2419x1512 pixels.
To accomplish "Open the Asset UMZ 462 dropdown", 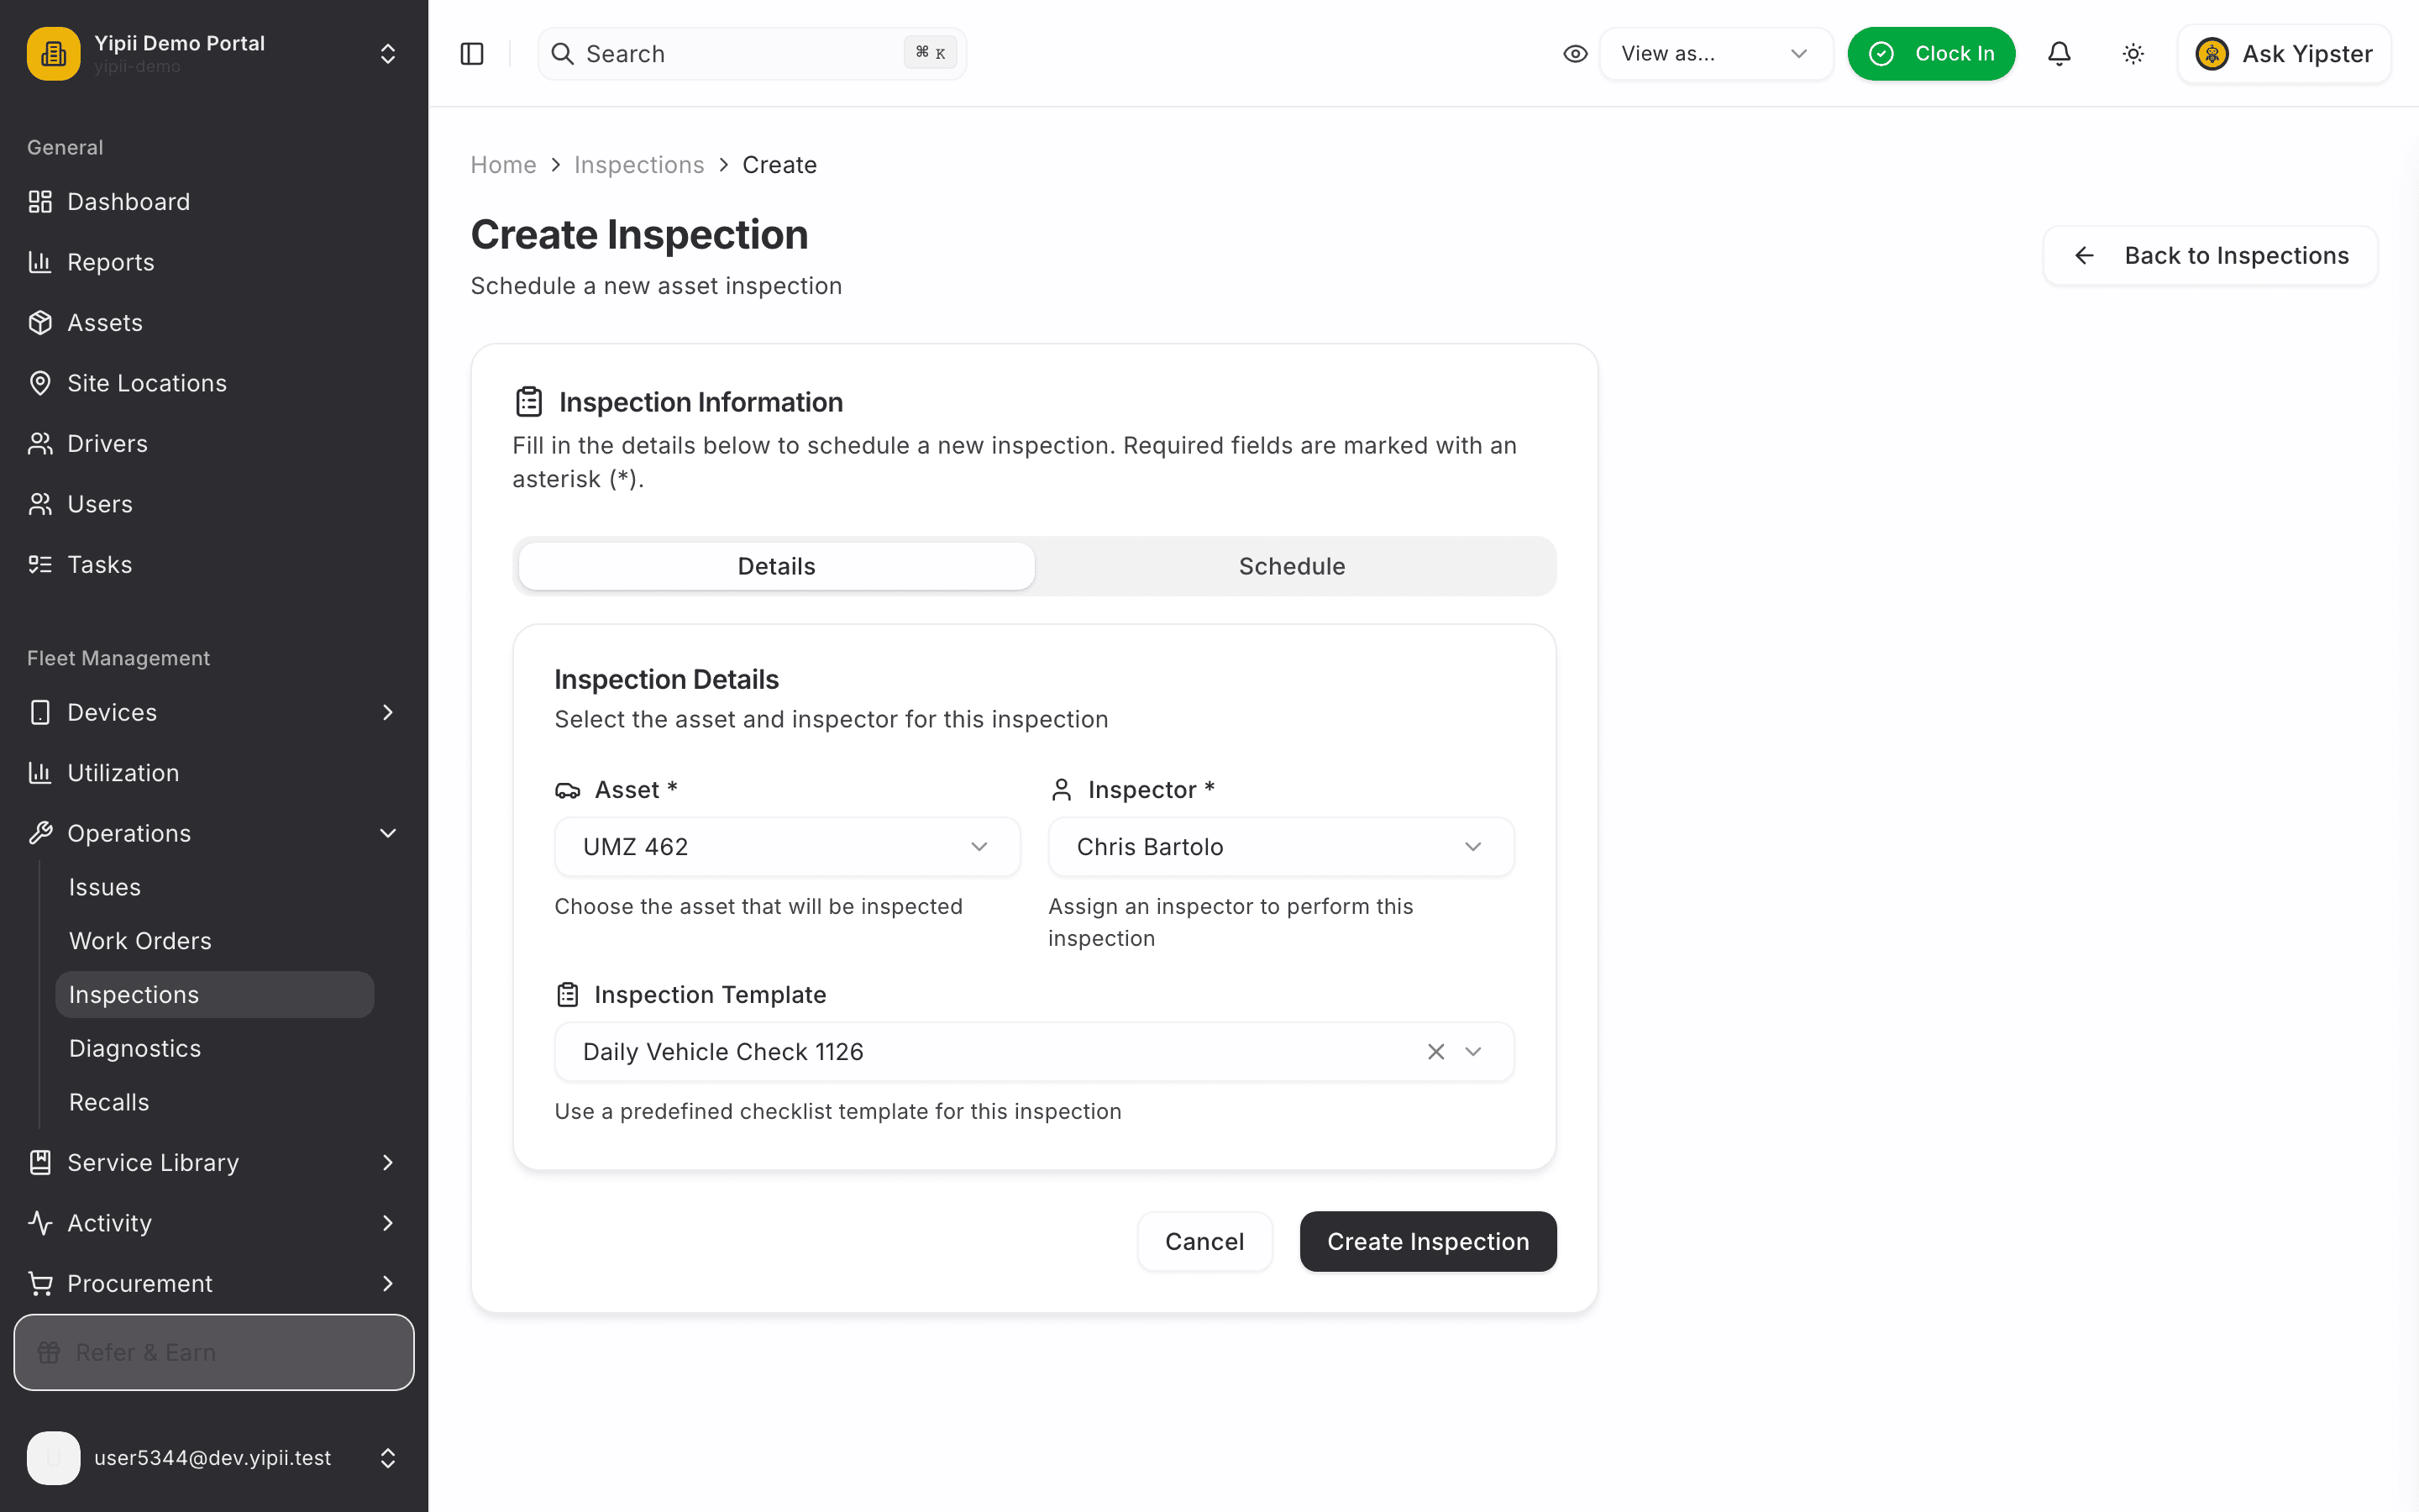I will [x=787, y=847].
